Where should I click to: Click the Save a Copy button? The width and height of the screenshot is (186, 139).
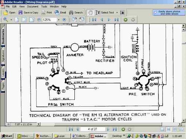tap(28, 13)
